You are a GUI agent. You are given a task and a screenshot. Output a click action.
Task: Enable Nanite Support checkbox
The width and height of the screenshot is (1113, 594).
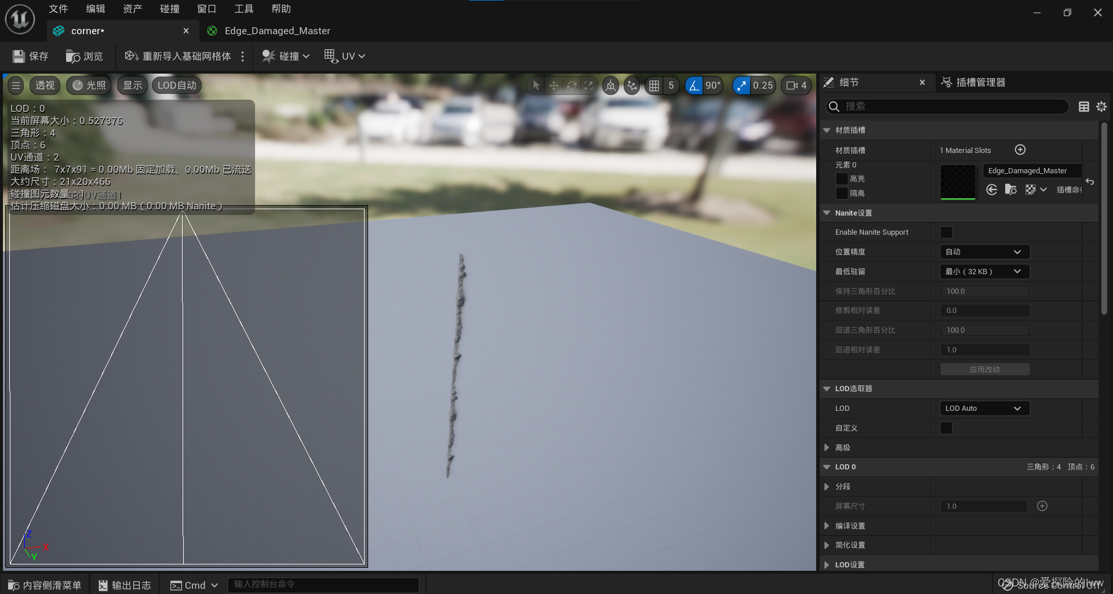click(x=946, y=232)
